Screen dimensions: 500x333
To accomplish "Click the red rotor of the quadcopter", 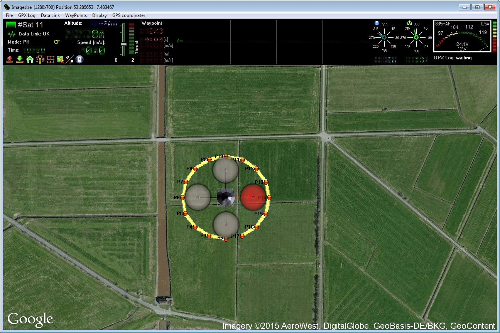I will point(253,197).
